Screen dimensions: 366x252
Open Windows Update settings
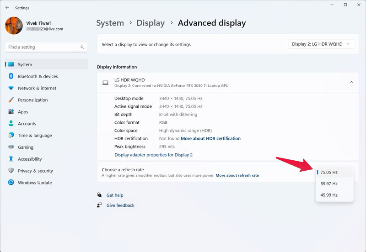[47, 182]
